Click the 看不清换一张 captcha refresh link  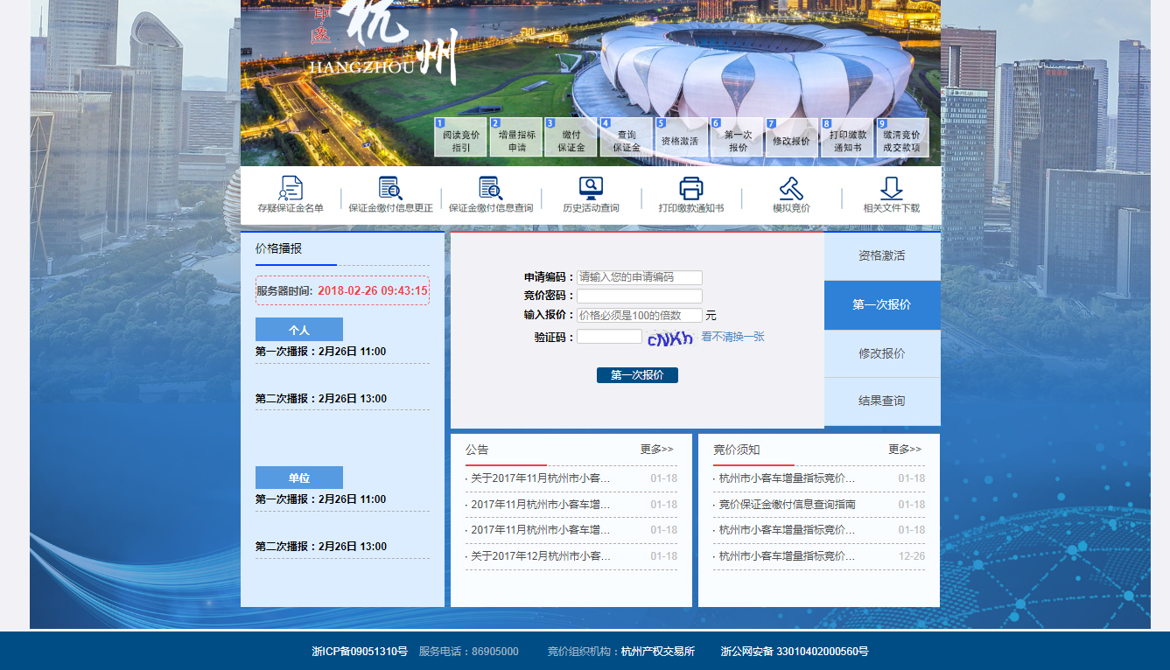tap(732, 337)
